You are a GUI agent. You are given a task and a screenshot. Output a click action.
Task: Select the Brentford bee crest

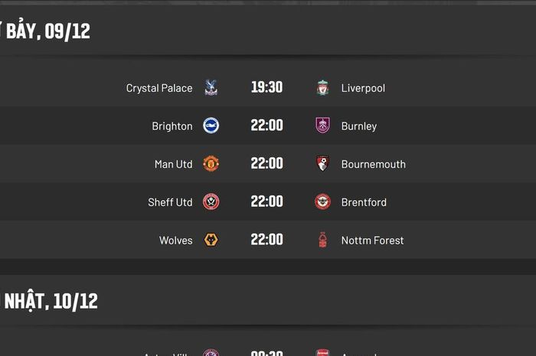(322, 202)
